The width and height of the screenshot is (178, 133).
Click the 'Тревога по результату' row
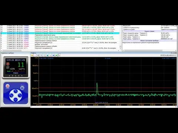pyautogui.click(x=149, y=28)
